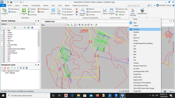The image size is (175, 98).
Task: Expand the Junction tree node
Action: click(x=2, y=35)
